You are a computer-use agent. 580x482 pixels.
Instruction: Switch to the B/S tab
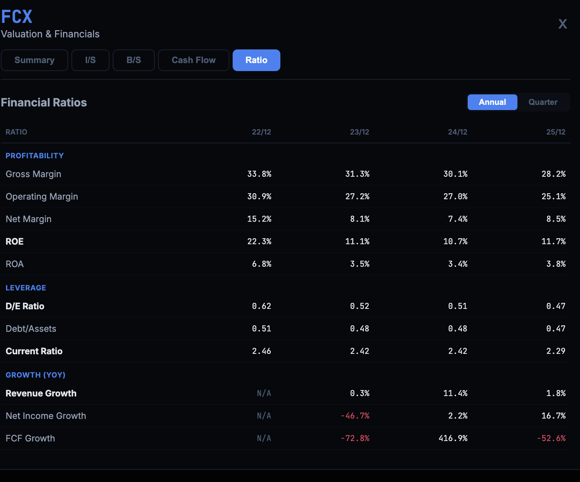(x=134, y=60)
